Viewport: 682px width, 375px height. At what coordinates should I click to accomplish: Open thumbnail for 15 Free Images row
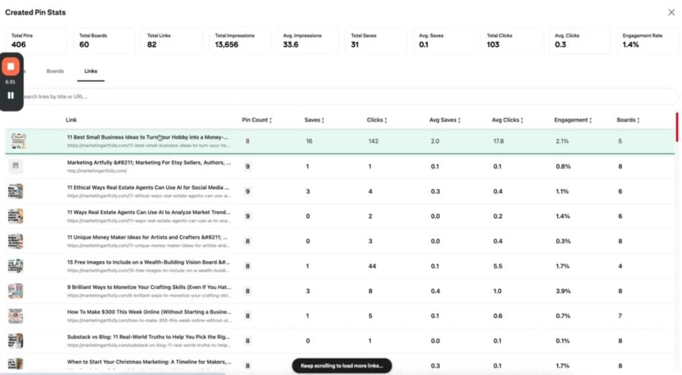16,266
